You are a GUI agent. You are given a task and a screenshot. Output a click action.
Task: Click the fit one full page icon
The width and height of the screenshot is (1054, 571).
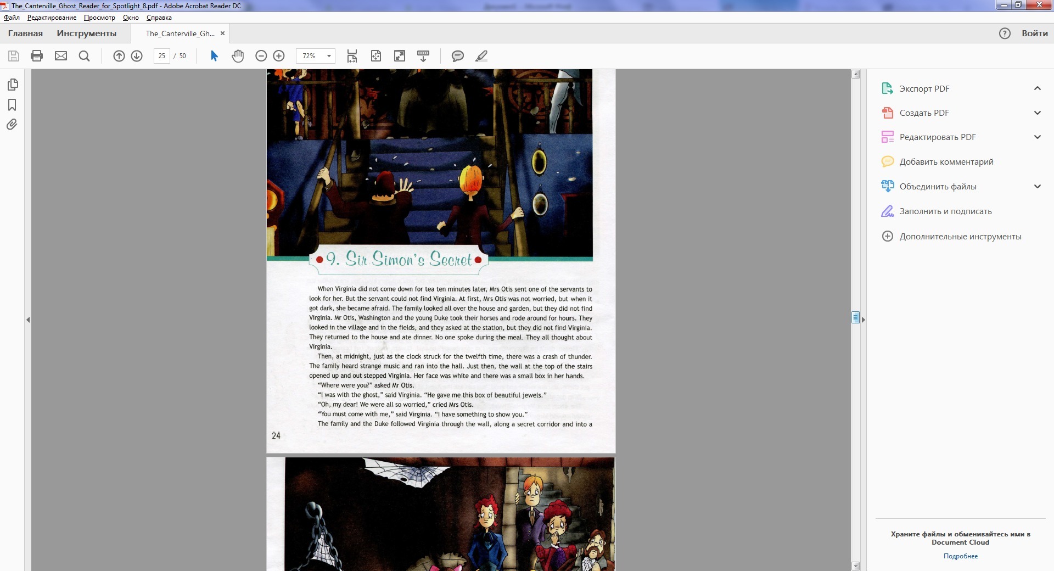point(376,56)
